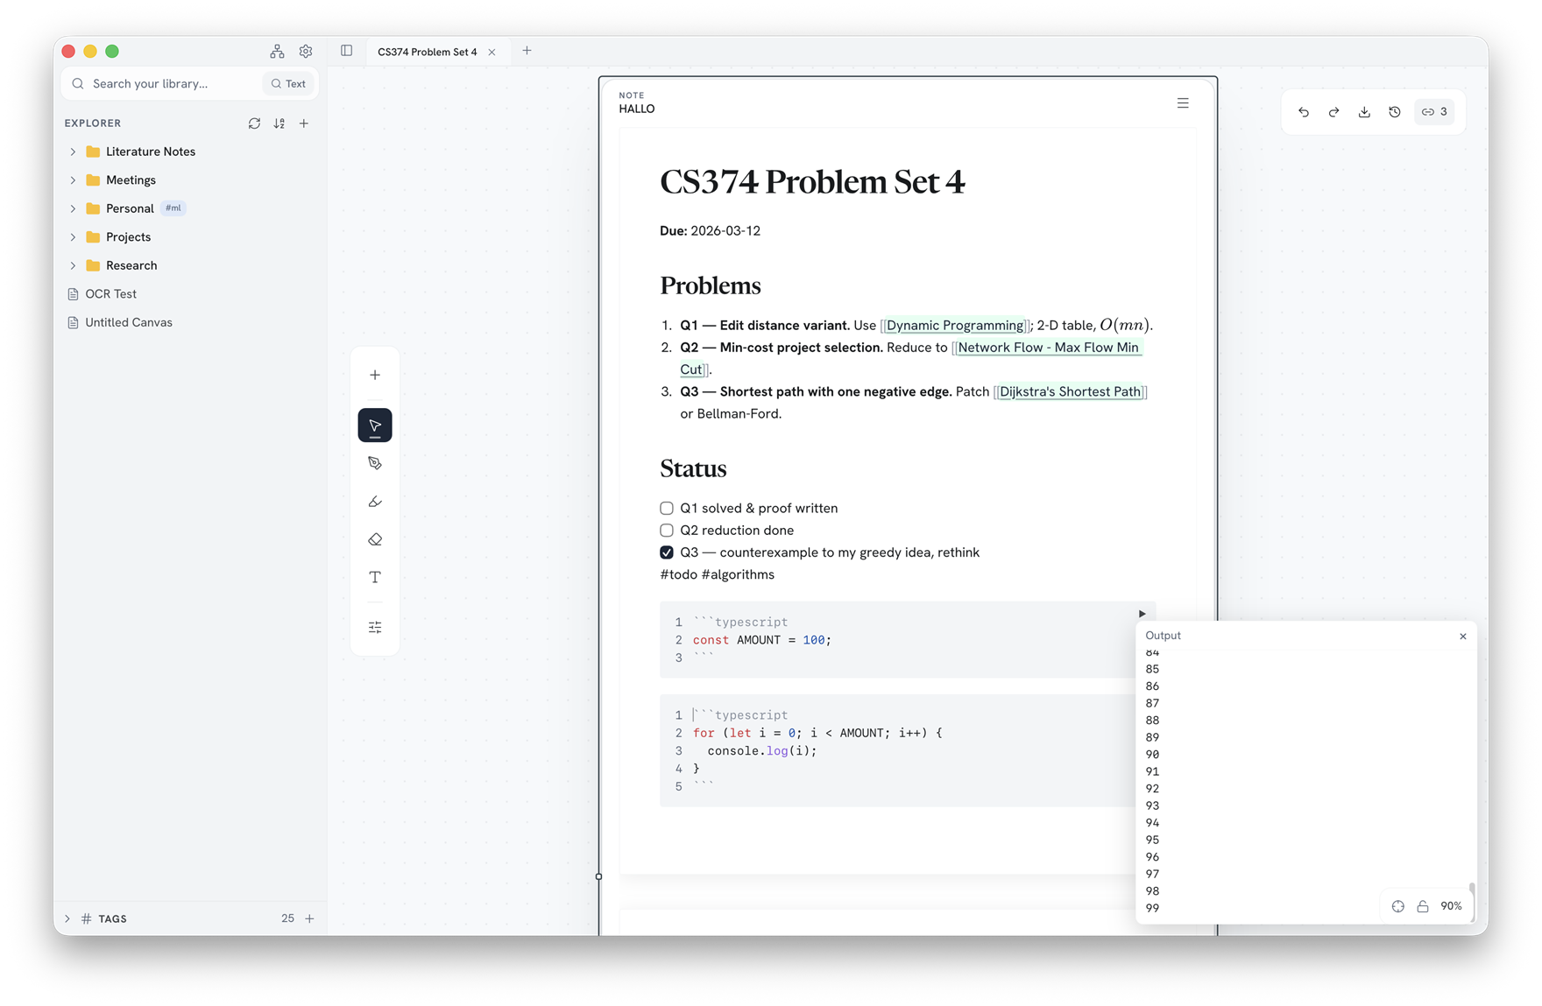Click output line 99

coord(1152,908)
